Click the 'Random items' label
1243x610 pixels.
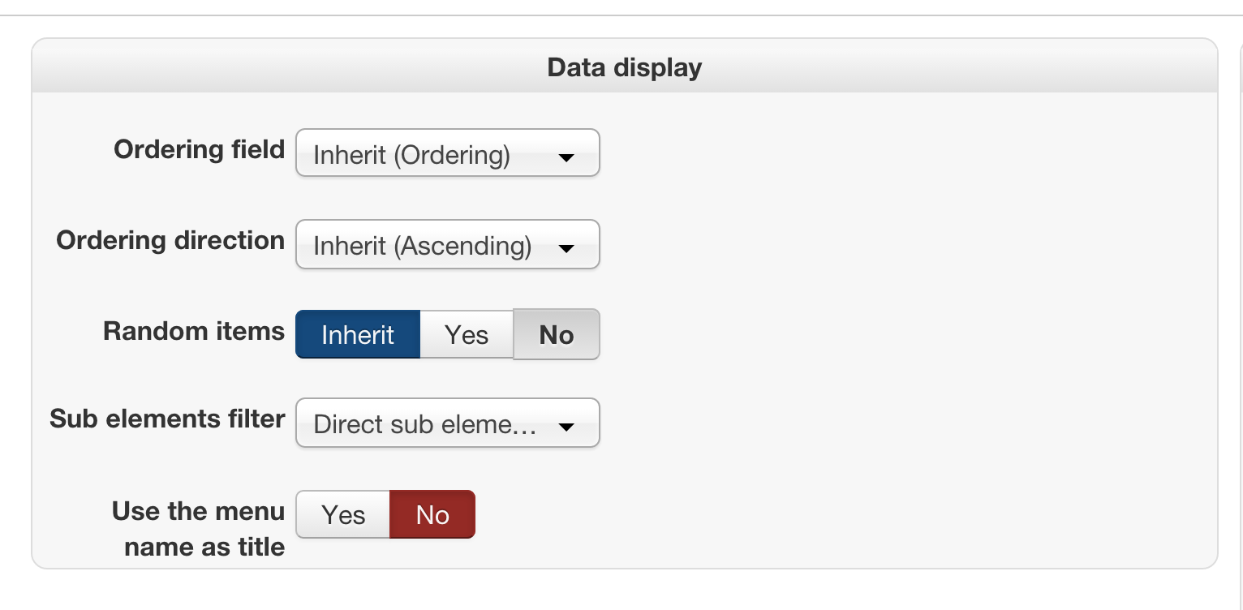(x=194, y=331)
